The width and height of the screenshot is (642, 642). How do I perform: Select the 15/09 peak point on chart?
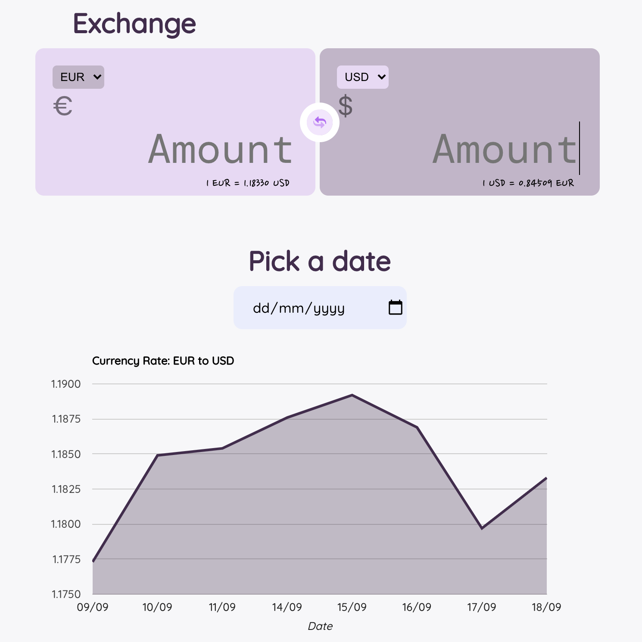pos(352,395)
